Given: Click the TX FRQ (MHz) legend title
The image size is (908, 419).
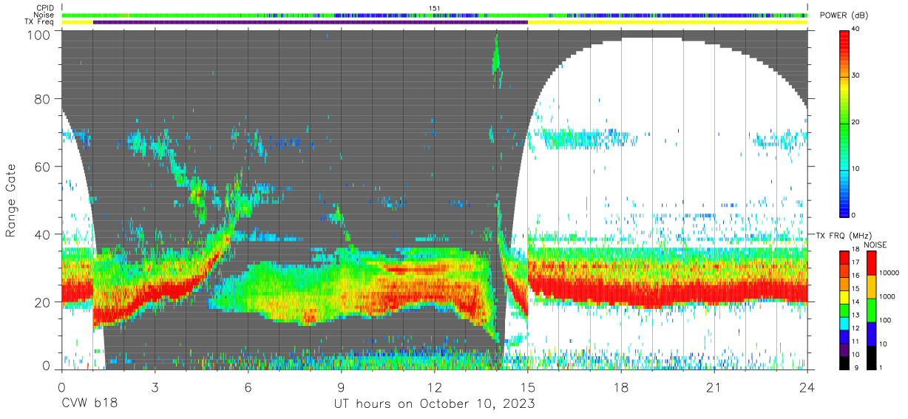Looking at the screenshot, I should tap(842, 236).
